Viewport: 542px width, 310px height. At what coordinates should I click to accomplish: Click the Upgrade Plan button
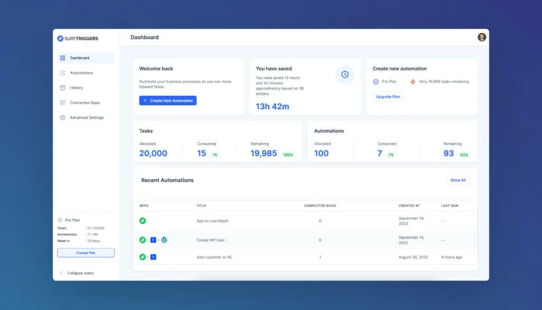[388, 97]
